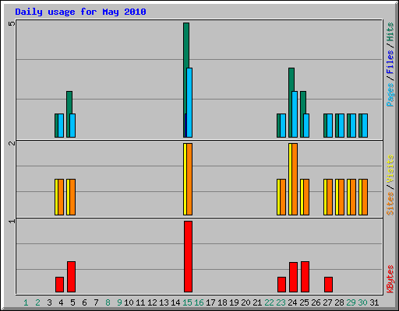Screen dimensions: 399x311
Task: Select day label 24 on the axis
Action: (x=292, y=302)
